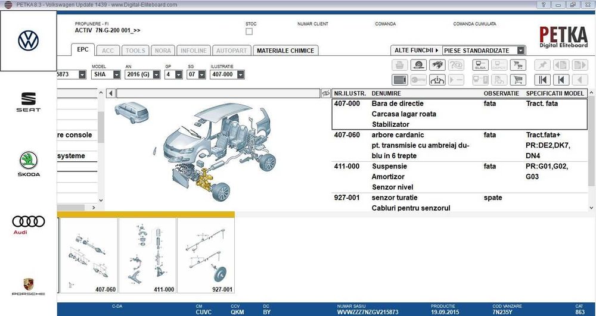596x316 pixels.
Task: Open thumbnail illustration 411-000
Action: pos(147,256)
